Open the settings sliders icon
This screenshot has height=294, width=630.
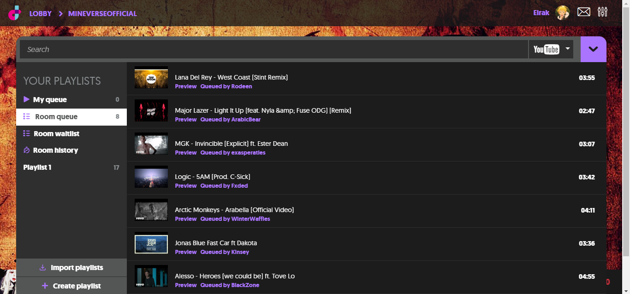[602, 12]
